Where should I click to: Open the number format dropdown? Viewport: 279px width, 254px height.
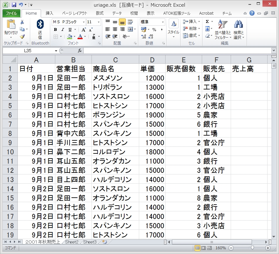(x=163, y=22)
